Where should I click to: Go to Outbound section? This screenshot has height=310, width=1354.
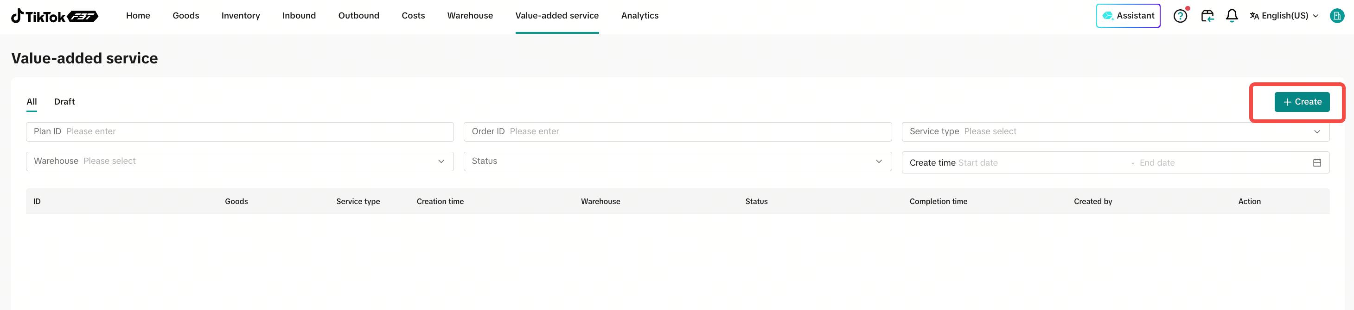pyautogui.click(x=358, y=16)
